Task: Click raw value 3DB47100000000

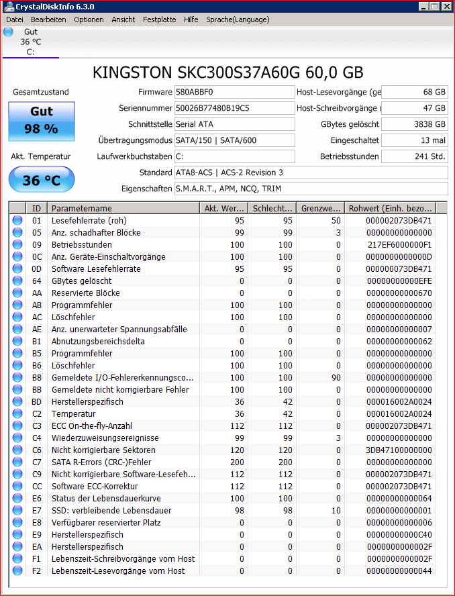Action: coord(399,450)
